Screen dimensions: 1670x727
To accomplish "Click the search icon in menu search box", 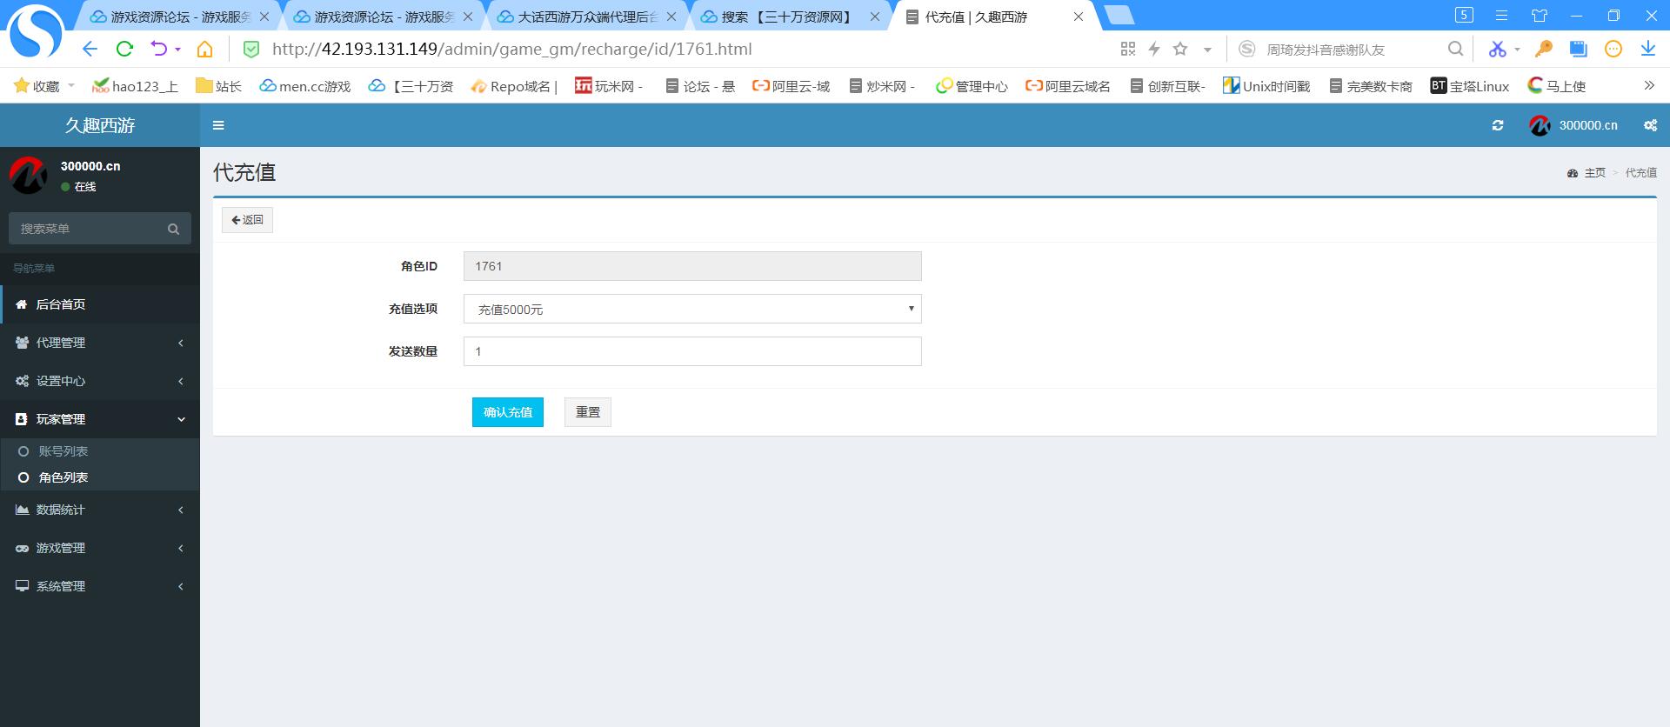I will tap(173, 229).
